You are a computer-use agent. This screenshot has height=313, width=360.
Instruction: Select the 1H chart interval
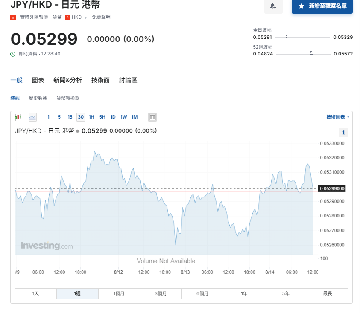click(91, 117)
